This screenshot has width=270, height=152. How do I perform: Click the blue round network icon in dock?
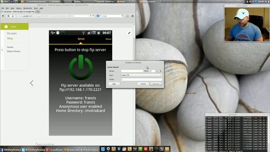coord(119,149)
